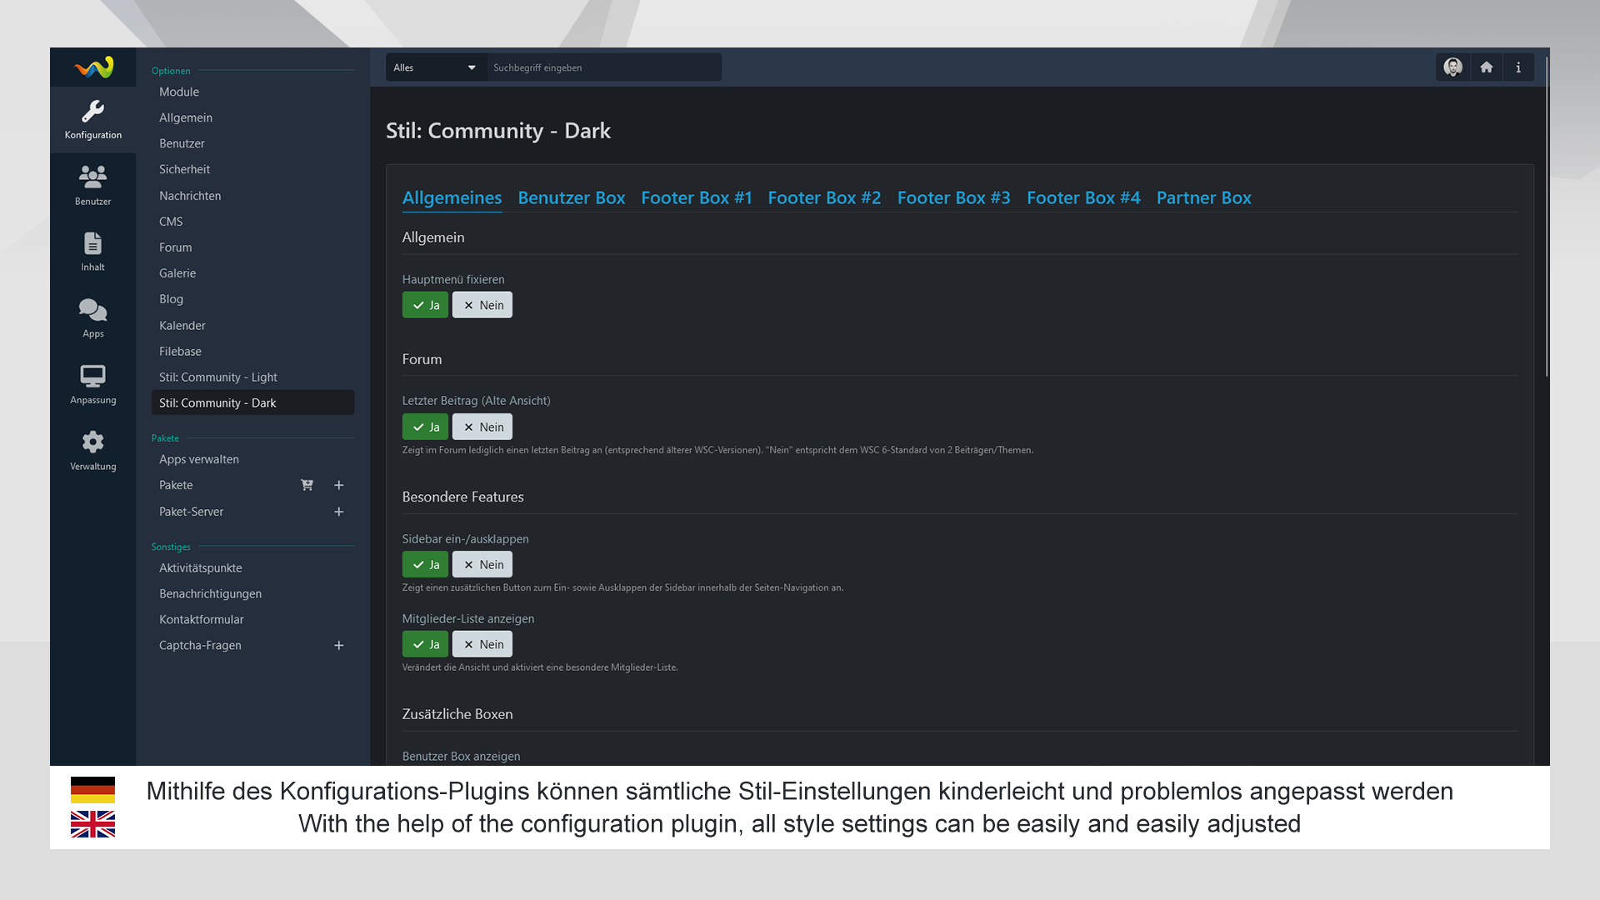Enable Ja for Mitglieder-Liste anzeigen
The image size is (1600, 900).
point(425,644)
